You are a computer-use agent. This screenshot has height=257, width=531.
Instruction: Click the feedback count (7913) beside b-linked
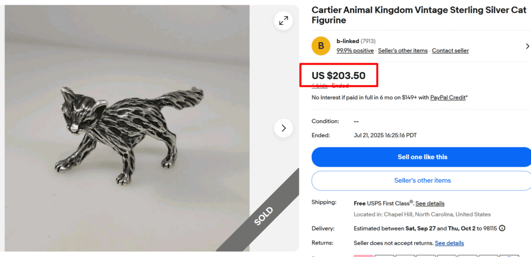pos(368,41)
